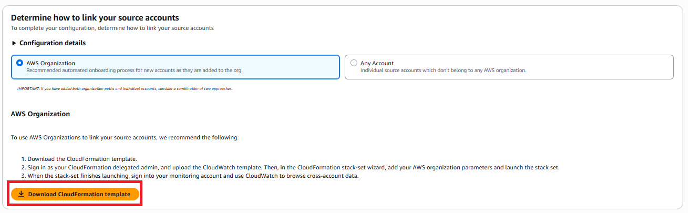Click the IMPORTANT note about combining approaches

[x=125, y=88]
